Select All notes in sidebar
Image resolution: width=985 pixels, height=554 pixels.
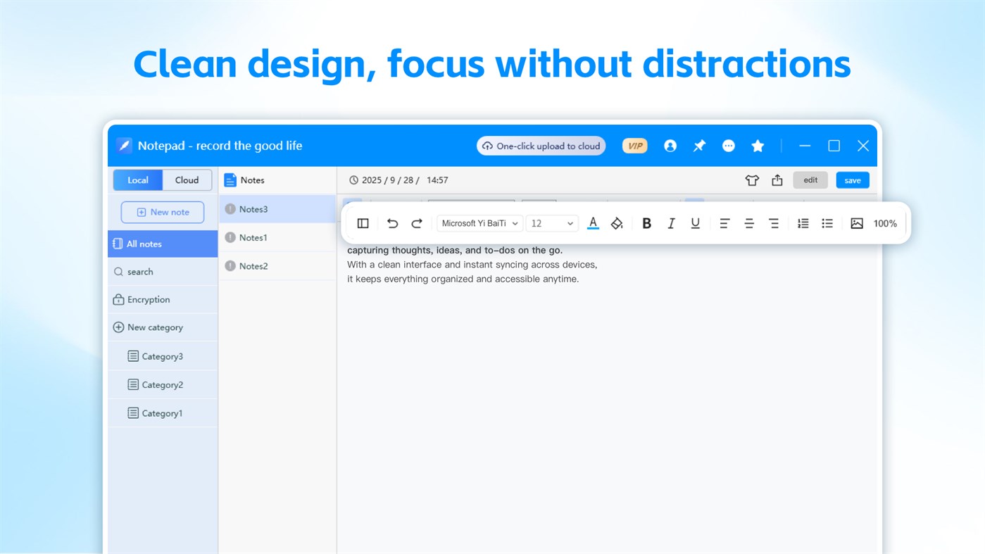(x=163, y=244)
